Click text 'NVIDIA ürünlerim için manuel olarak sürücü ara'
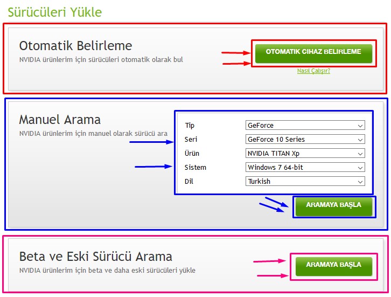Viewport: 391px width, 297px height. 93,134
